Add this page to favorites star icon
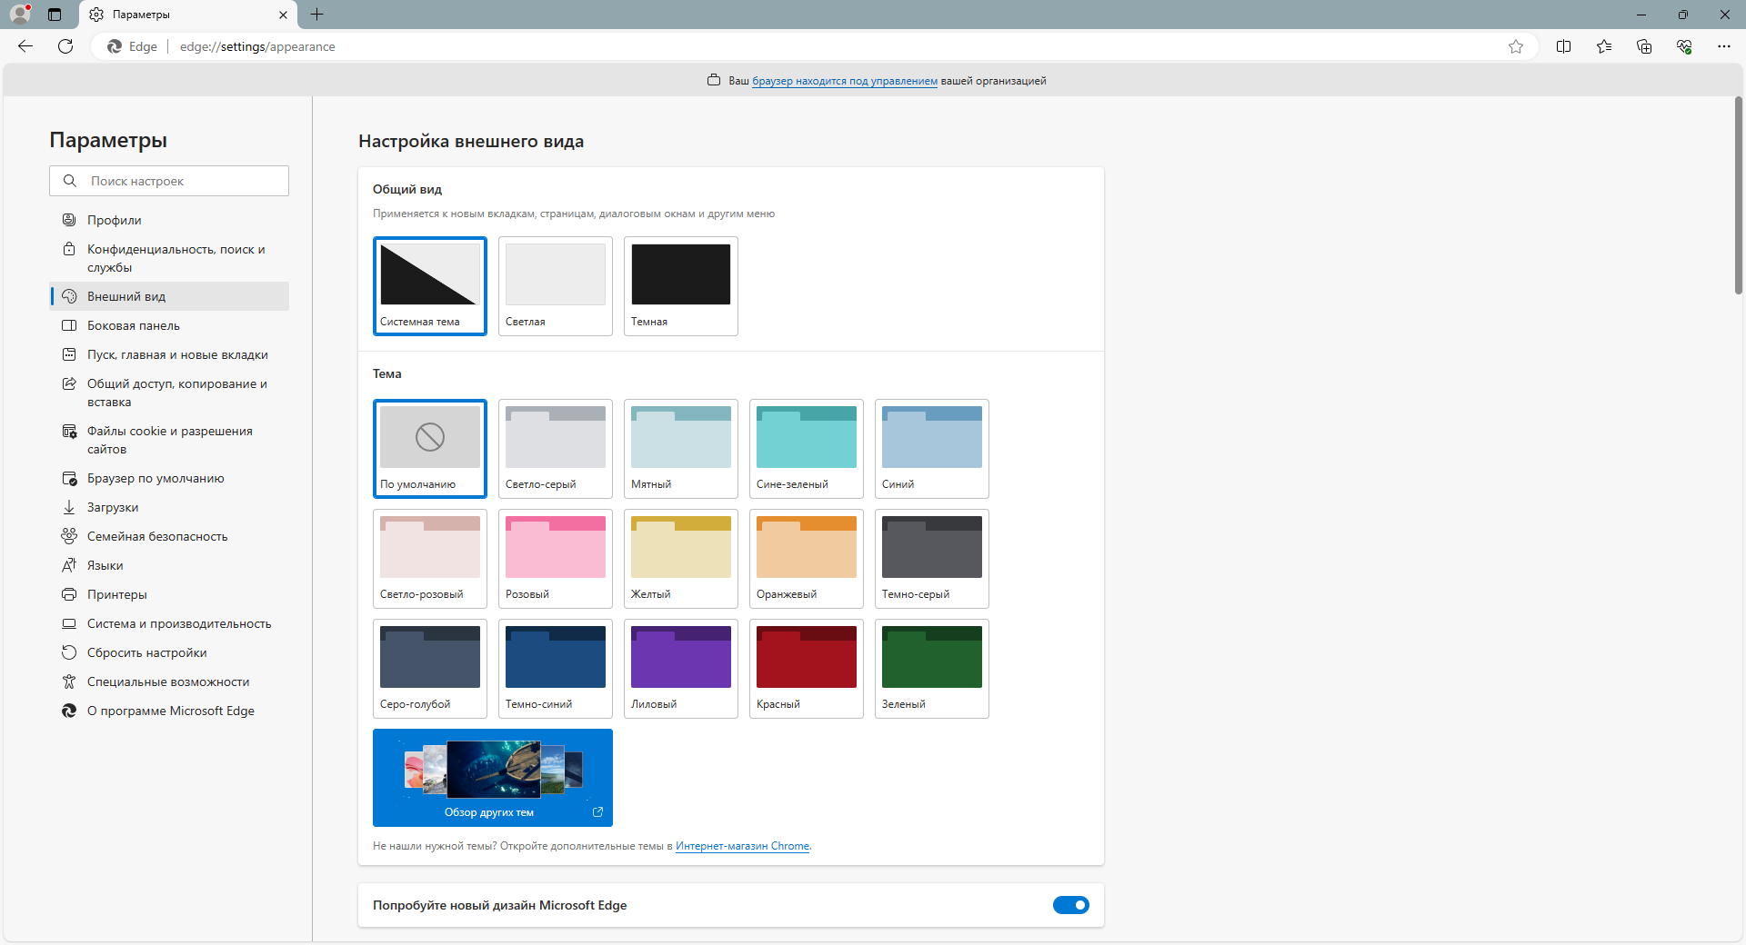Screen dimensions: 1746x945 pos(1515,46)
